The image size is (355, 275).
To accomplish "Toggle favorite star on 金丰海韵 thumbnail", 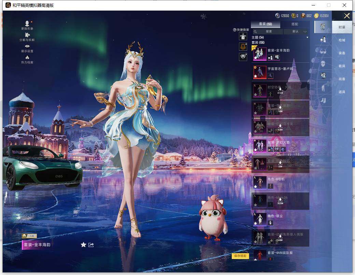I will click(255, 58).
